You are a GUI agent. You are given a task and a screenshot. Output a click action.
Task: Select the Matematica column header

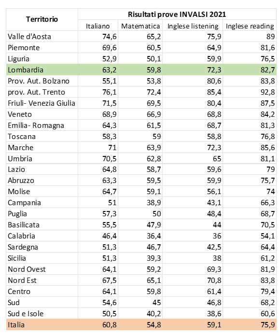pyautogui.click(x=140, y=26)
